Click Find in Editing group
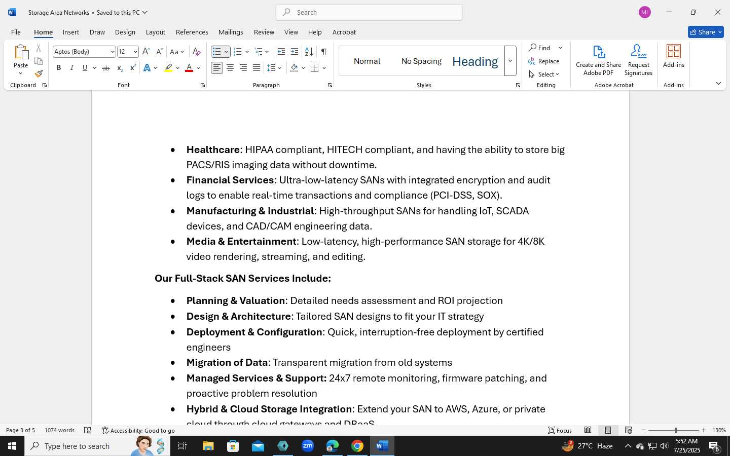 540,48
